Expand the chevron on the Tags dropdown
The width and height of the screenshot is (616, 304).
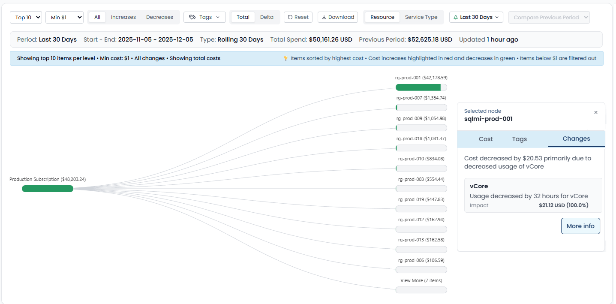(218, 17)
